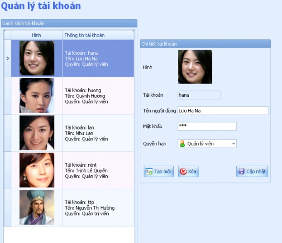Click the Mật khẩu password field

(206, 126)
